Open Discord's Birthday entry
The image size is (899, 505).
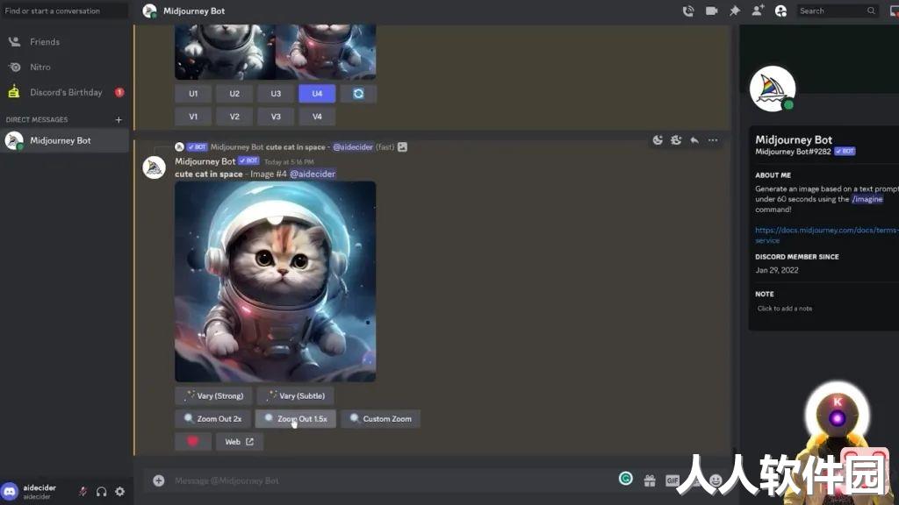point(64,92)
